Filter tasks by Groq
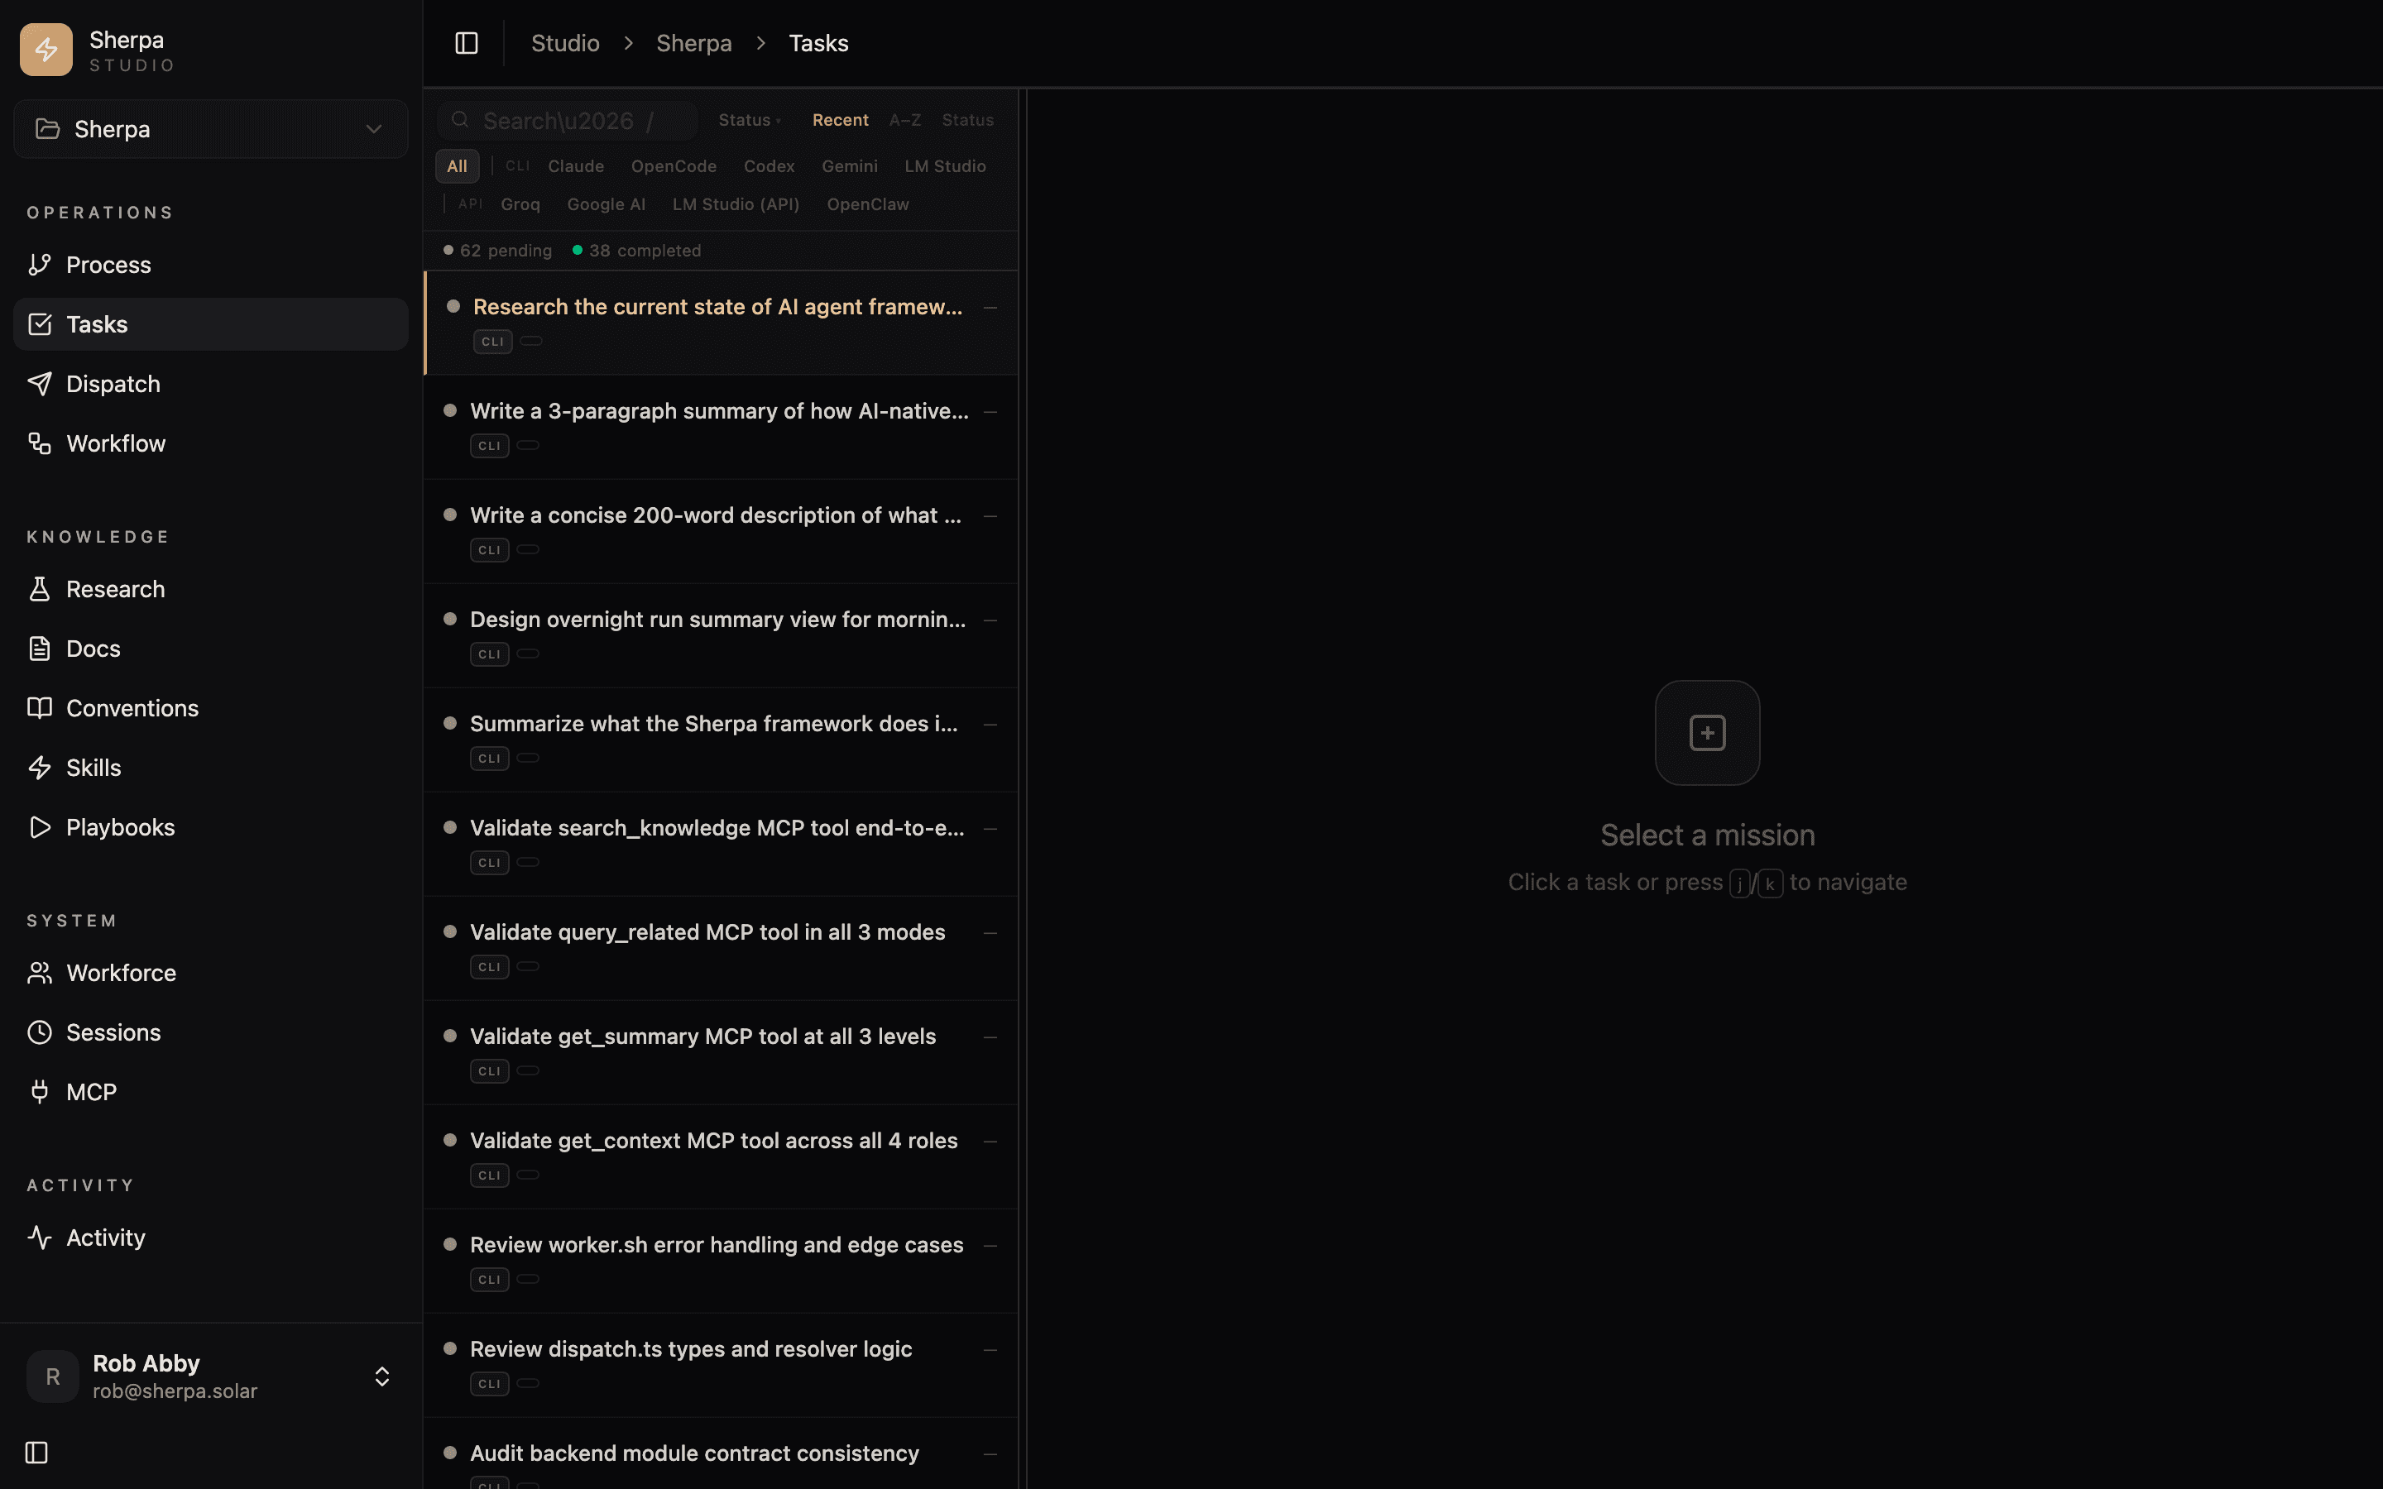The image size is (2383, 1489). pos(520,205)
